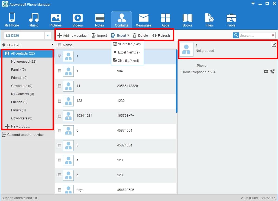Open the Tools section
This screenshot has width=278, height=201.
click(x=231, y=20)
